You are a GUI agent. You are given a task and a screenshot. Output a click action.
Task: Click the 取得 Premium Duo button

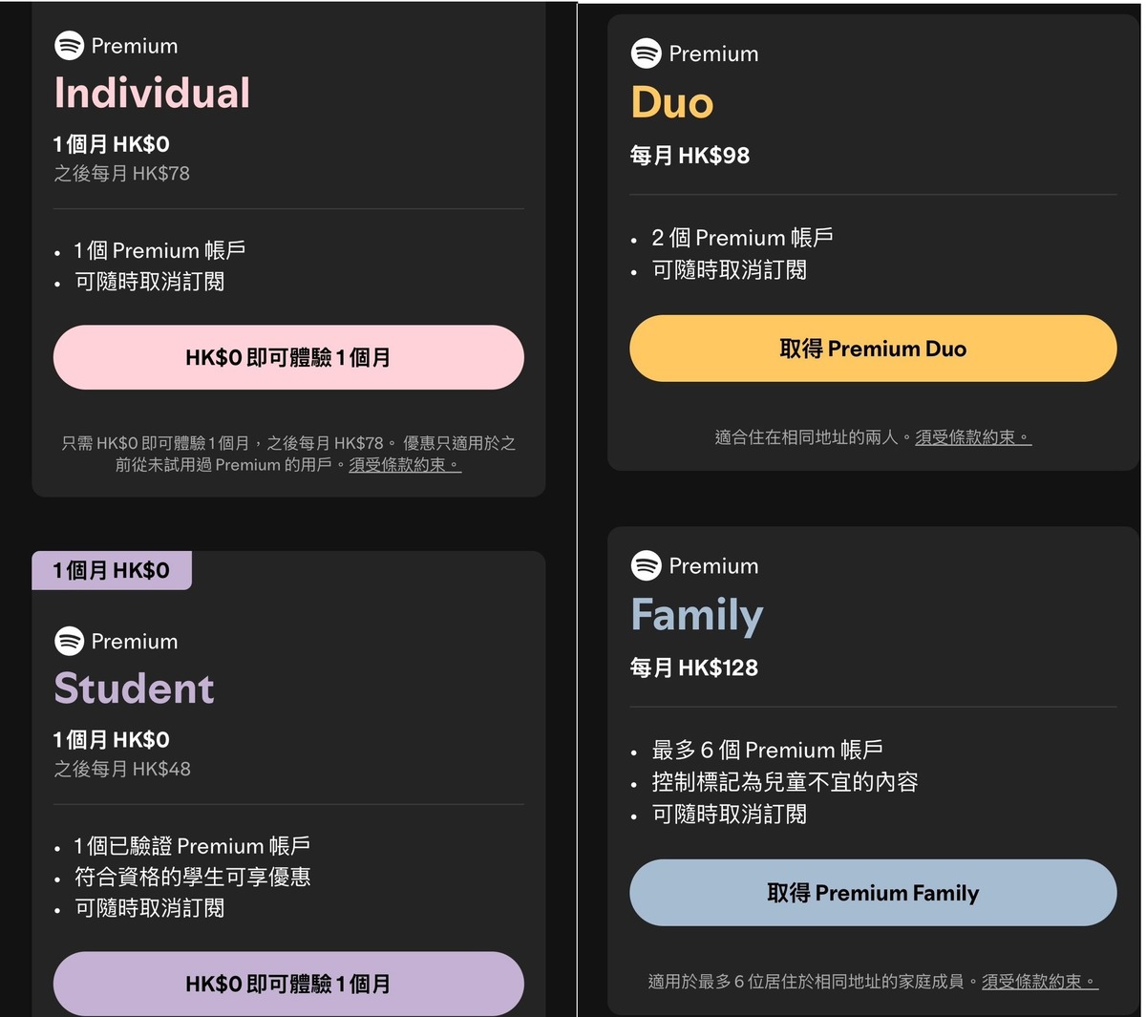tap(873, 348)
